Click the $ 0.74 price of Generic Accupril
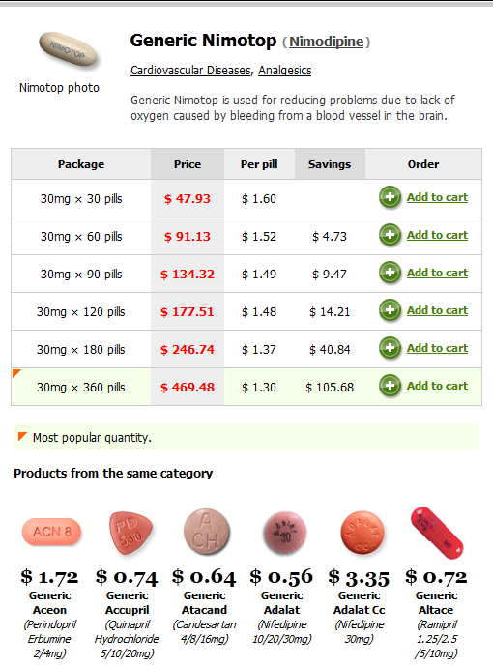 [x=127, y=577]
